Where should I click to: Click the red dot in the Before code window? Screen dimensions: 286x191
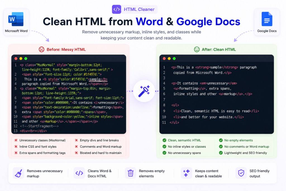click(16, 58)
